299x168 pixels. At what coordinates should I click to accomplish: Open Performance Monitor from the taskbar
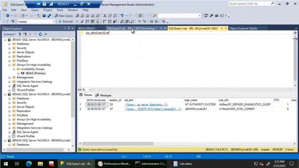click(x=114, y=164)
